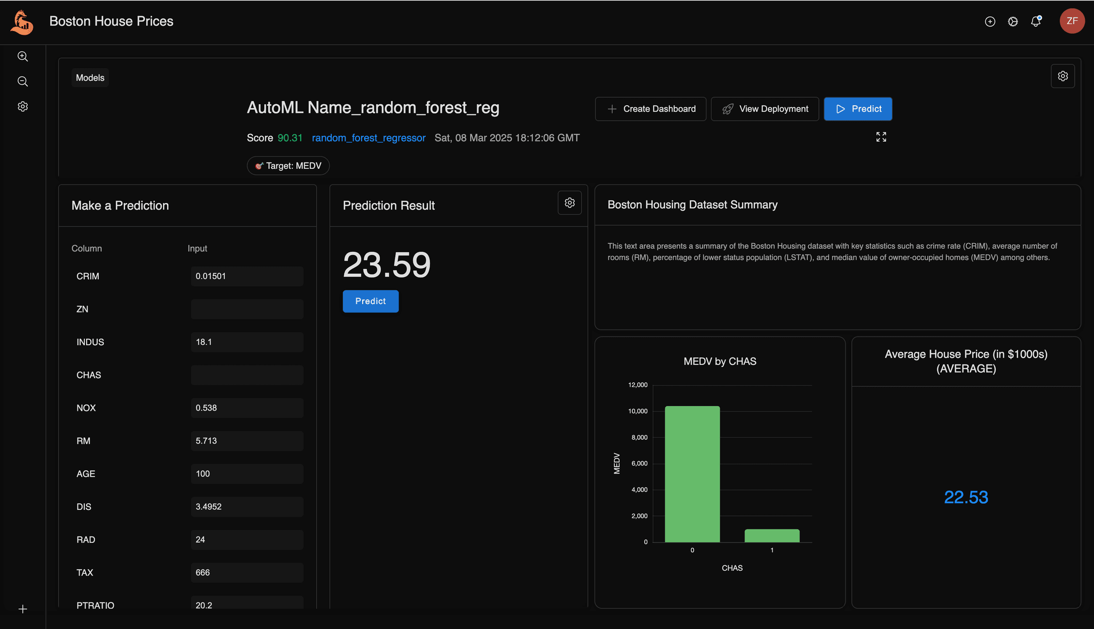Open model panel settings gear
Viewport: 1094px width, 629px height.
1062,76
